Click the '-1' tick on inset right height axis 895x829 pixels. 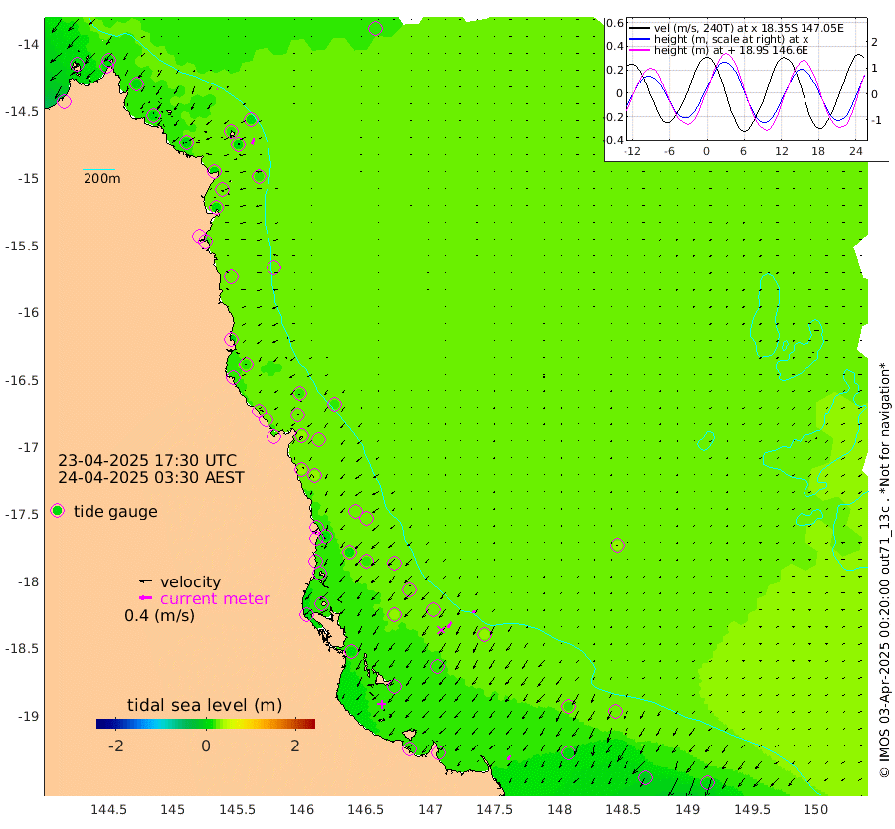(x=875, y=120)
